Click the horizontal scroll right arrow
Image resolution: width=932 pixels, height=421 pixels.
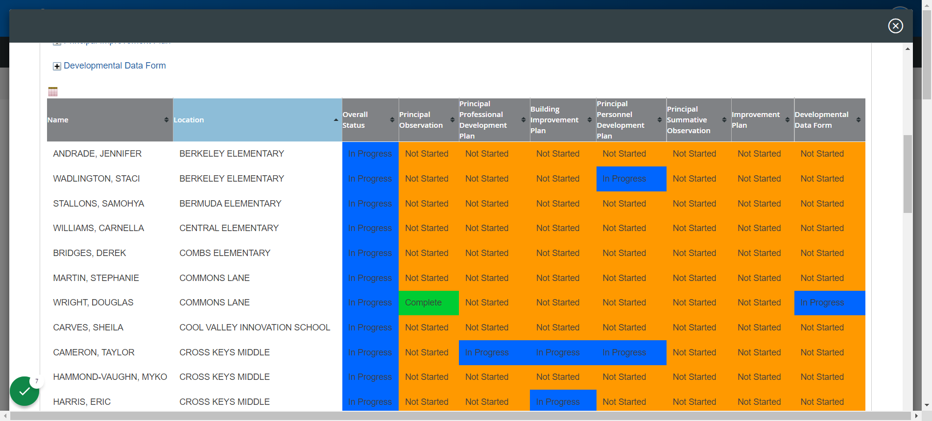[917, 416]
